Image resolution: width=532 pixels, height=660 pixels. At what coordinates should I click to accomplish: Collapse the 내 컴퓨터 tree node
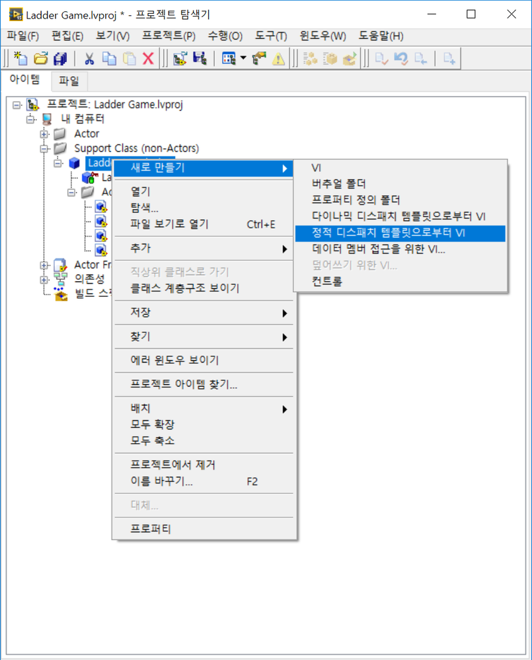pyautogui.click(x=30, y=120)
